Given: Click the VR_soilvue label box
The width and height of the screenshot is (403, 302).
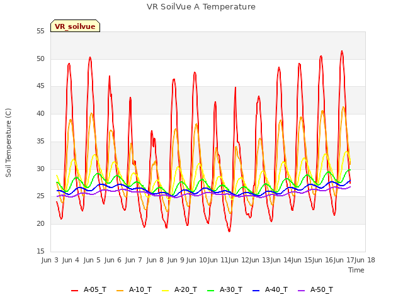Looking at the screenshot, I should click(x=75, y=26).
